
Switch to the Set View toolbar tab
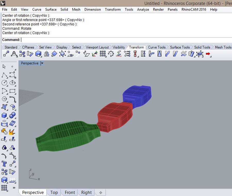[45, 47]
